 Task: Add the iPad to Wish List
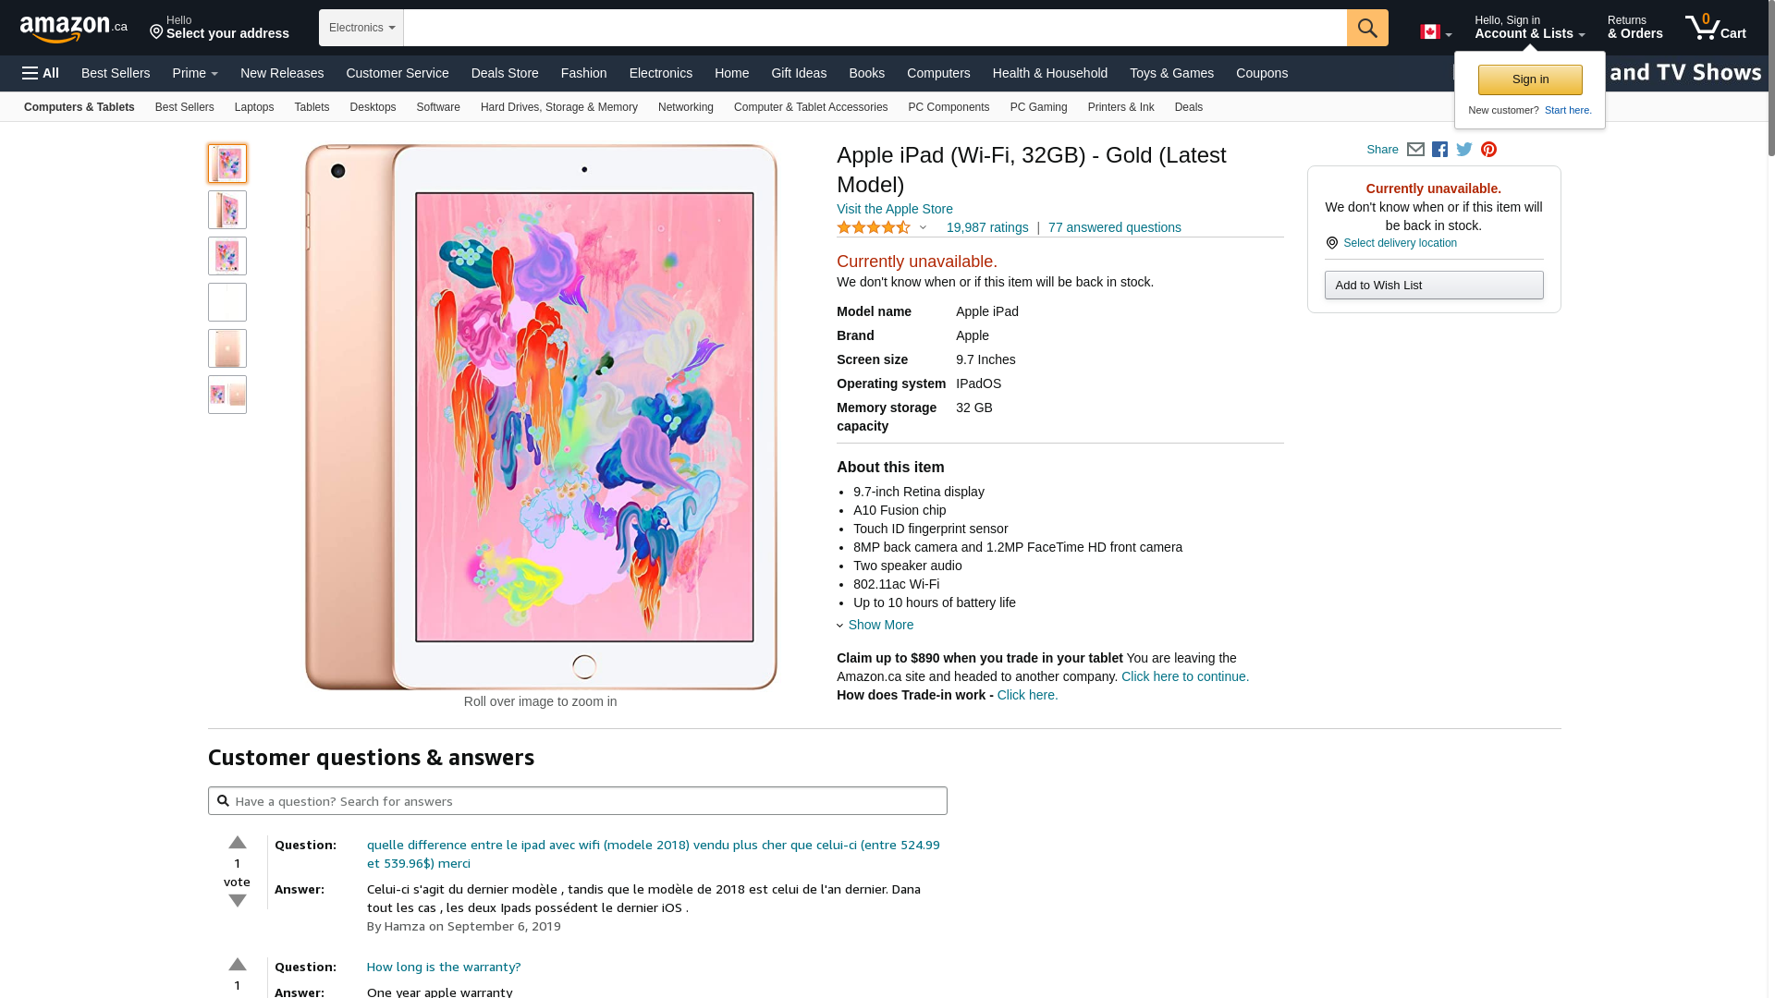coord(1434,285)
